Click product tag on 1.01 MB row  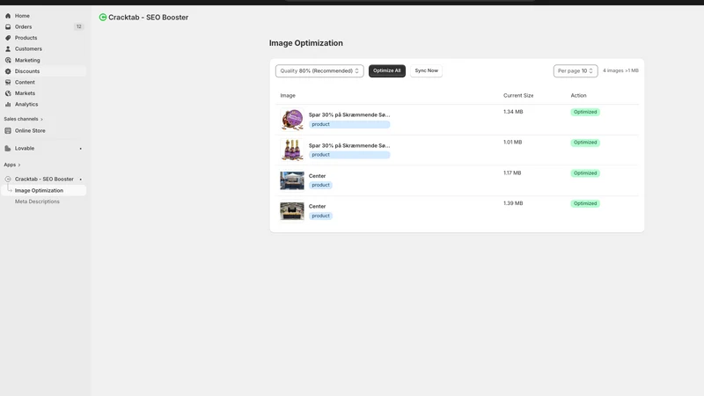349,155
